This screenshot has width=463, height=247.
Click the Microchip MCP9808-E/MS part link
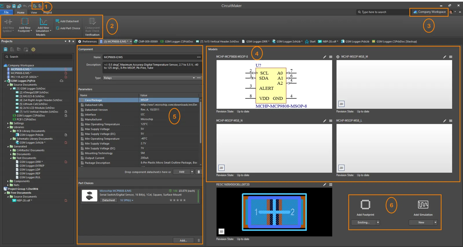115,191
